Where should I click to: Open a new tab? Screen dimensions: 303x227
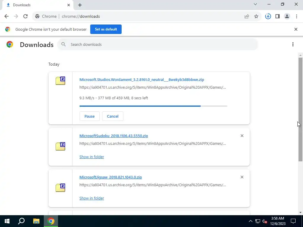[x=80, y=5]
